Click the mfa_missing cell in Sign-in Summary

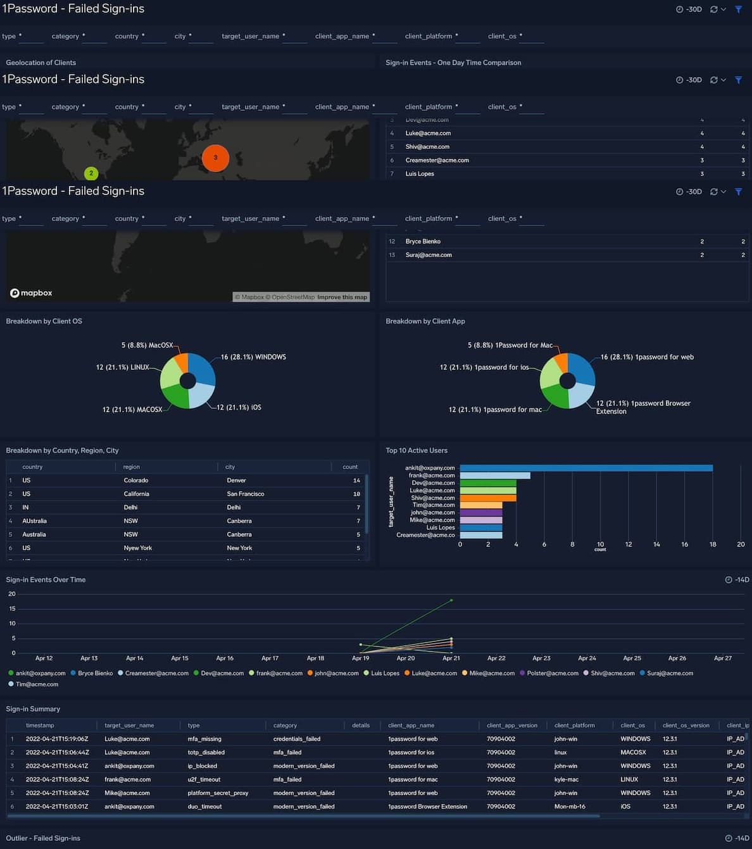(204, 739)
